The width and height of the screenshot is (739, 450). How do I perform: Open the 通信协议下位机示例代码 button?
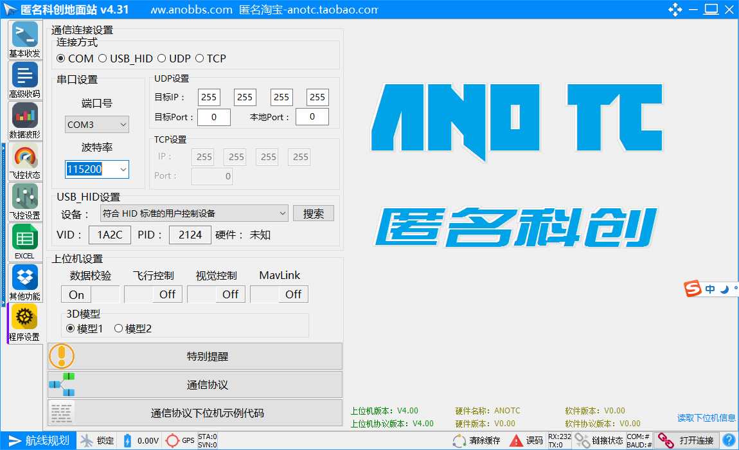(195, 413)
